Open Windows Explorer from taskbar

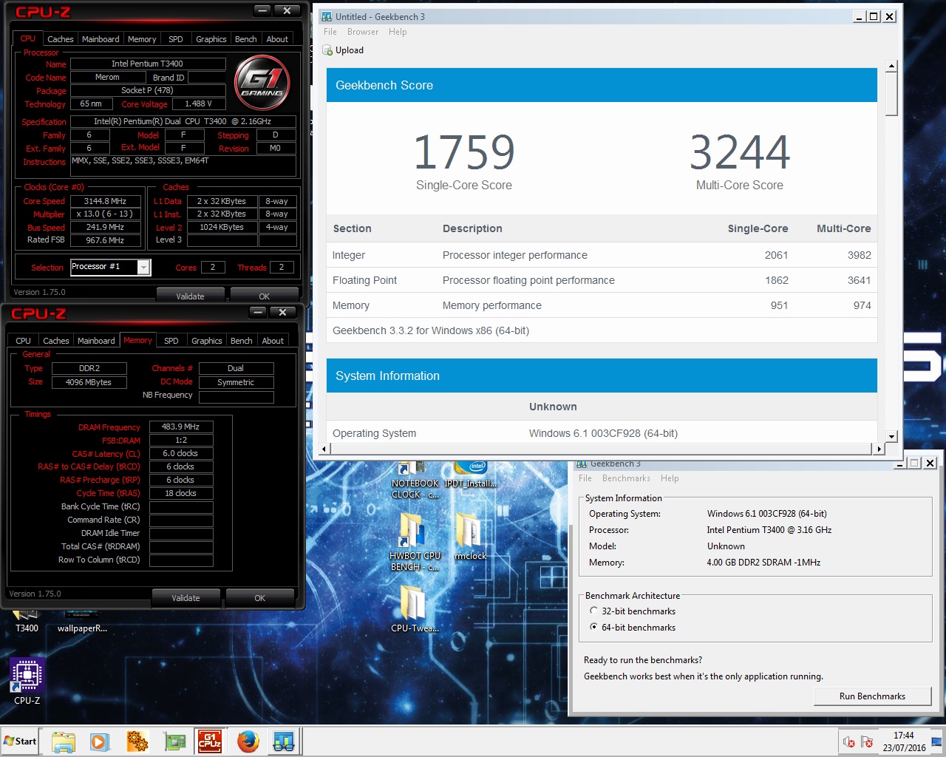coord(64,741)
